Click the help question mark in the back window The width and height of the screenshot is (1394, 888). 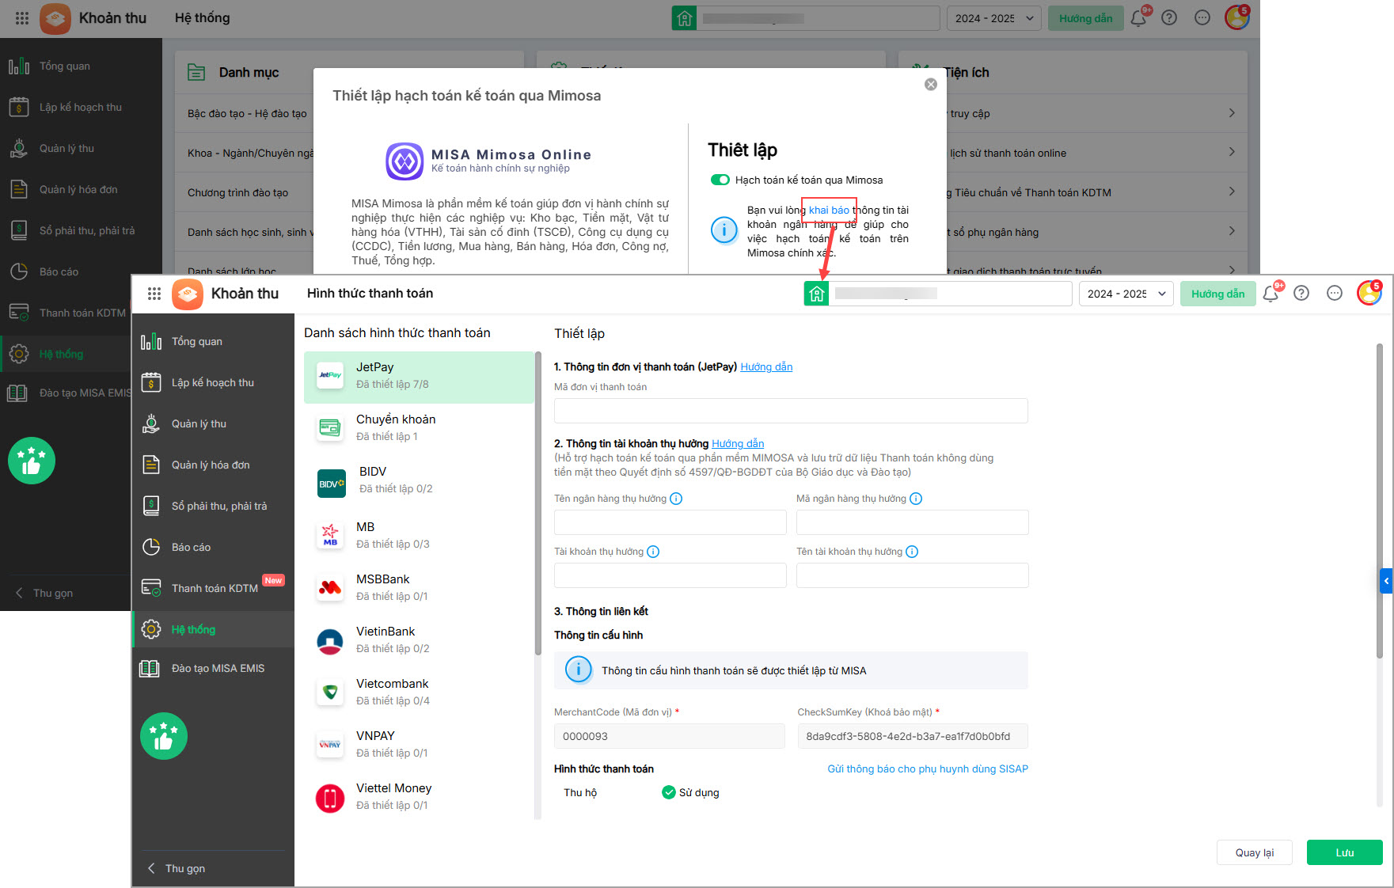point(1169,18)
